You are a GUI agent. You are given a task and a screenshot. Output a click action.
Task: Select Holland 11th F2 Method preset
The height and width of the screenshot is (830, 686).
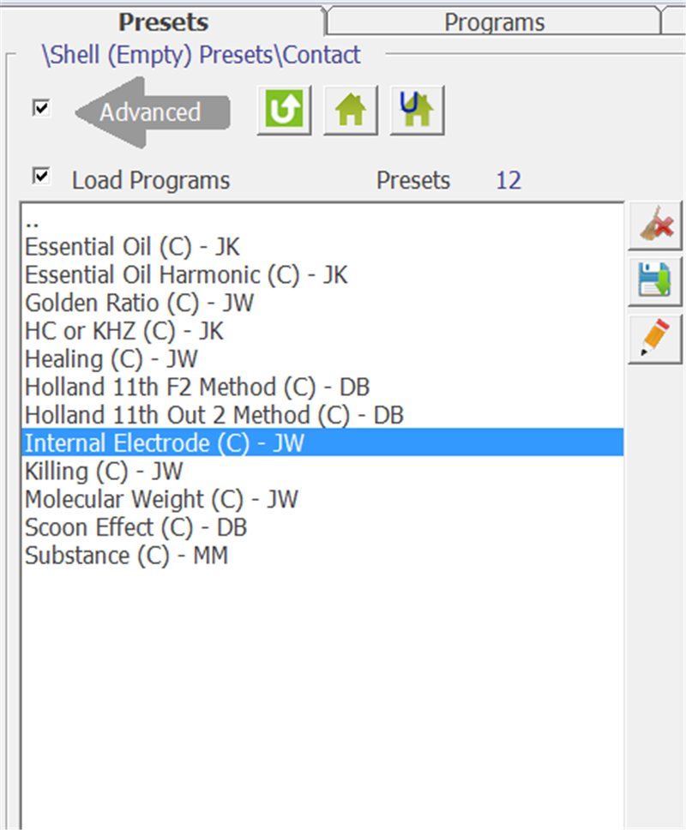tap(197, 387)
